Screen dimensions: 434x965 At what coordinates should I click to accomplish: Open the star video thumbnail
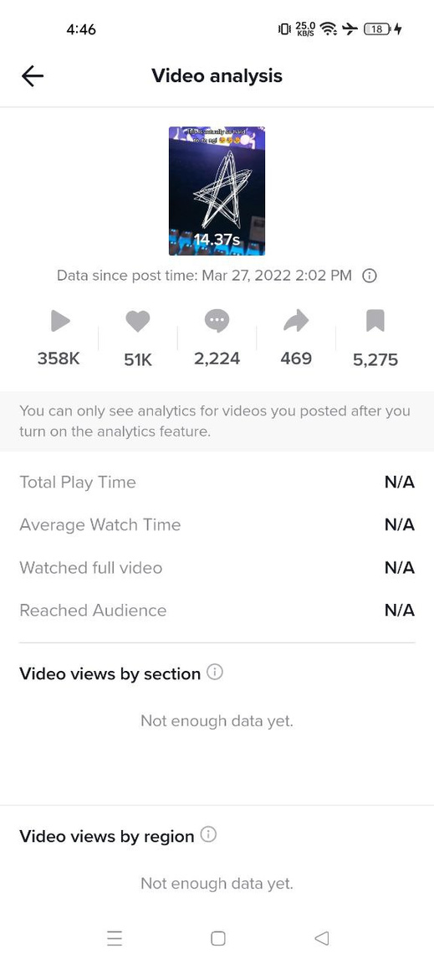coord(217,191)
